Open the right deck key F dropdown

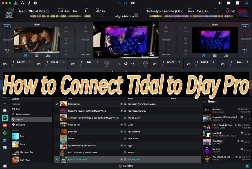pyautogui.click(x=217, y=11)
